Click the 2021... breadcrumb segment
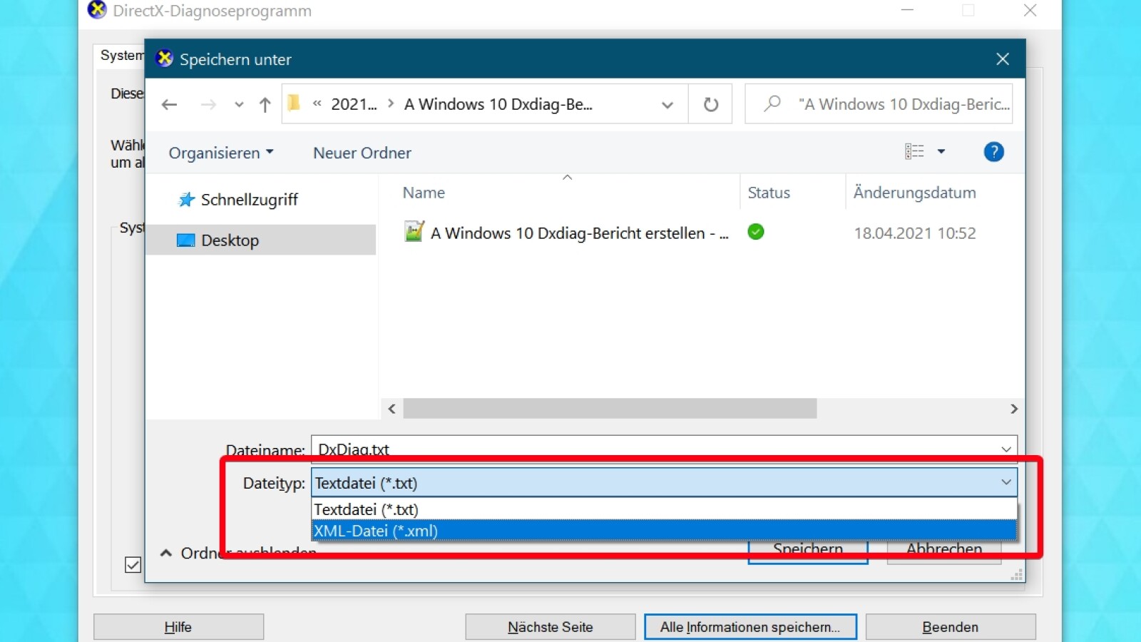 pyautogui.click(x=354, y=104)
